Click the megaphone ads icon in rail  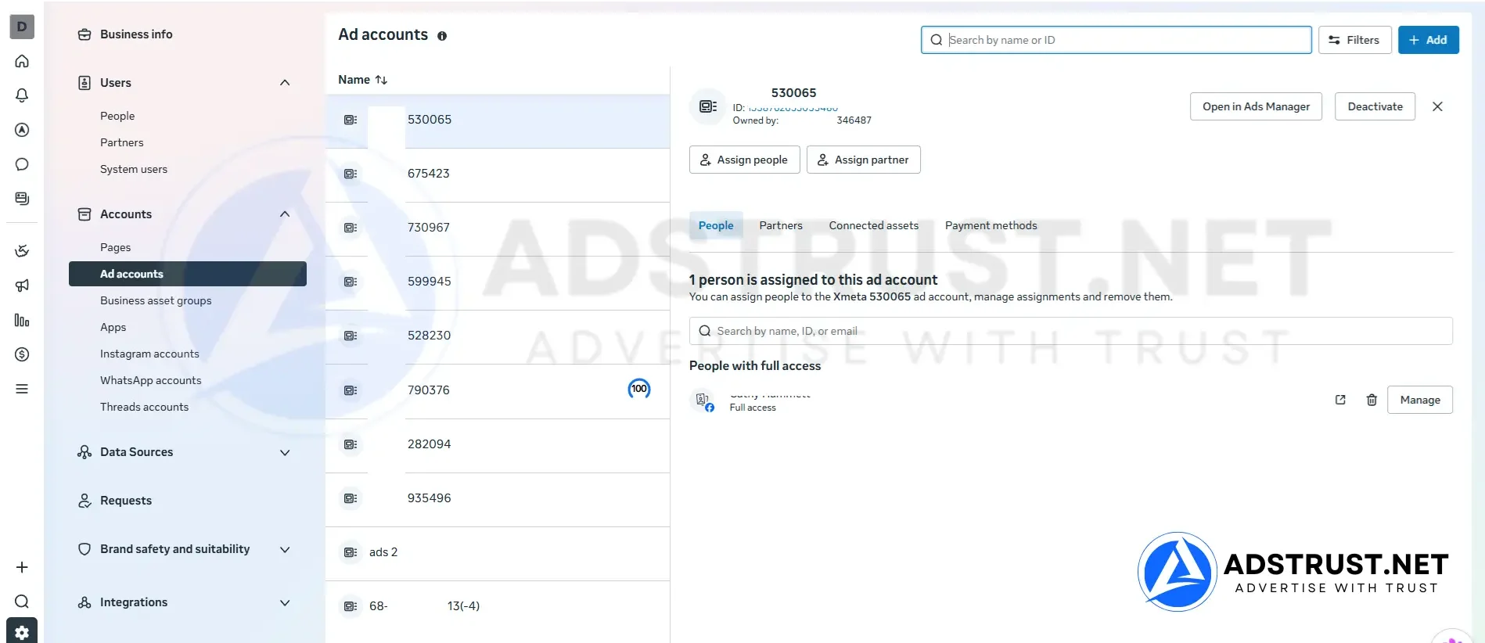pyautogui.click(x=22, y=286)
